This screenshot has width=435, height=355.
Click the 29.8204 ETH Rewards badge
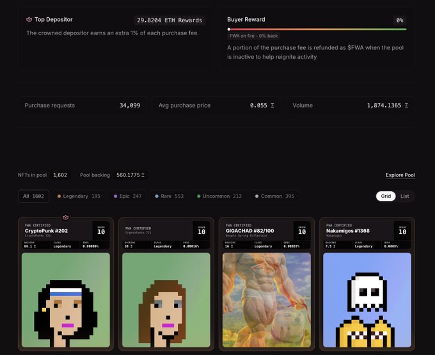pyautogui.click(x=170, y=20)
